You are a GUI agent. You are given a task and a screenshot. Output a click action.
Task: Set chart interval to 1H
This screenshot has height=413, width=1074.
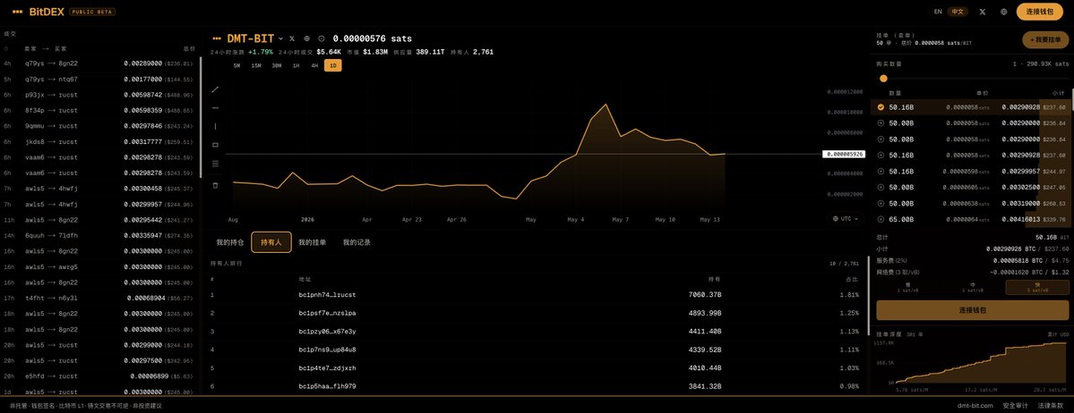(296, 65)
